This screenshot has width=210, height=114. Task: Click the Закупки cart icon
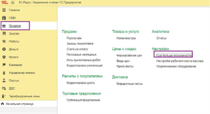pos(4,34)
